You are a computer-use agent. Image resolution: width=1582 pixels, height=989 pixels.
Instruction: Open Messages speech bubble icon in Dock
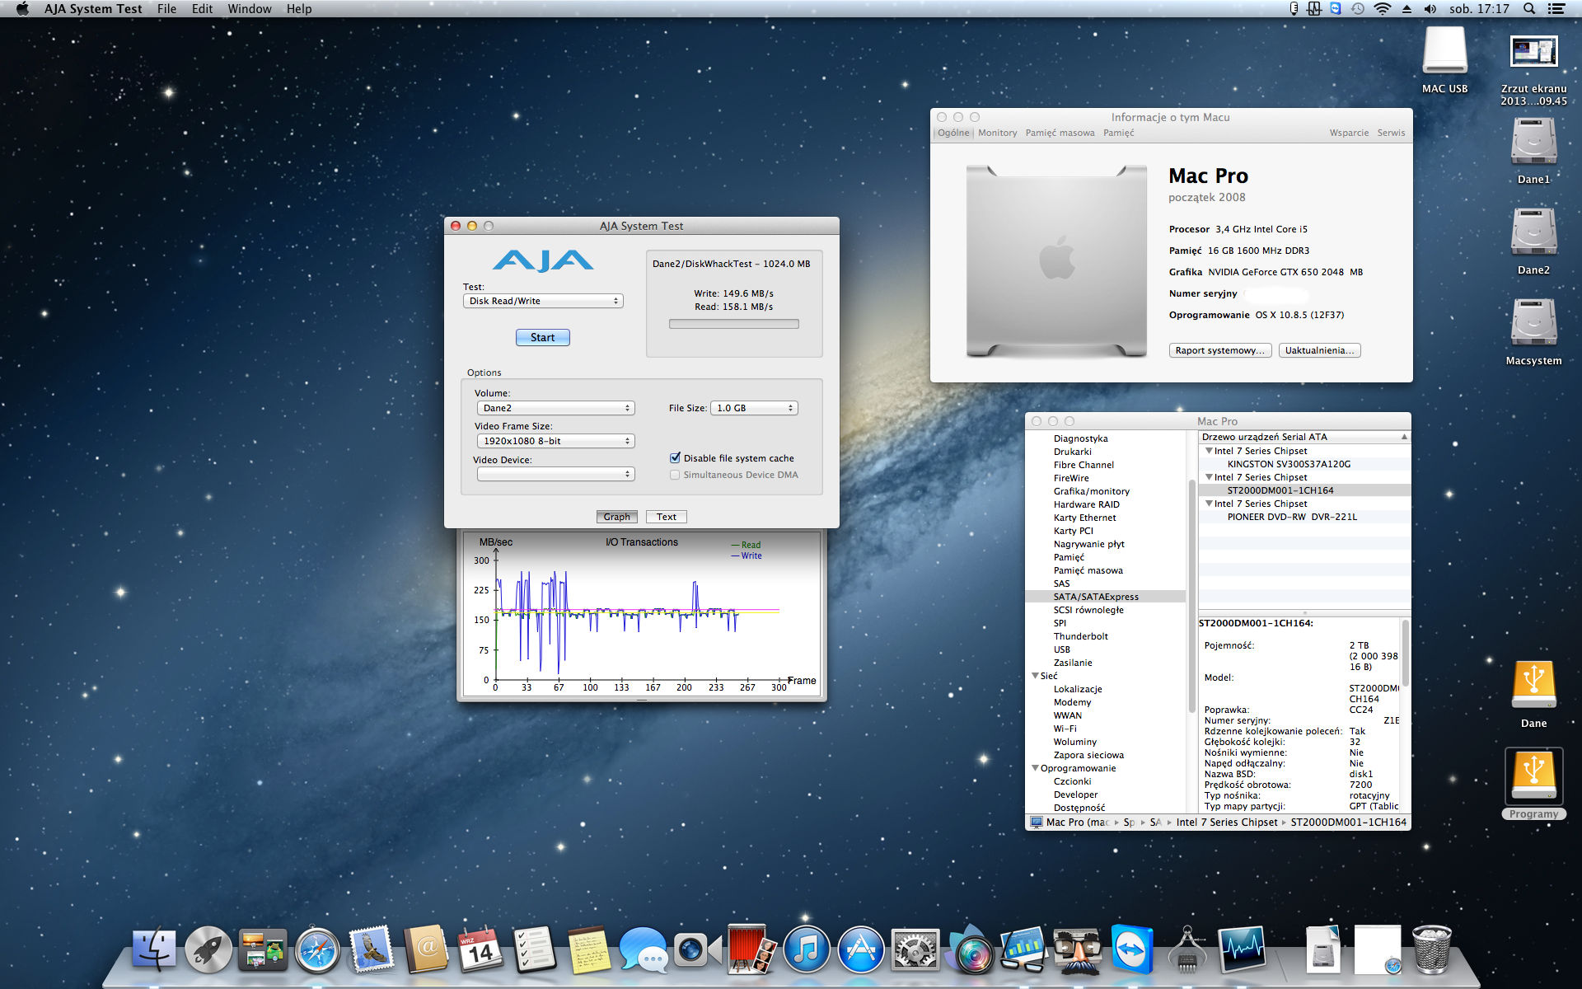coord(644,949)
